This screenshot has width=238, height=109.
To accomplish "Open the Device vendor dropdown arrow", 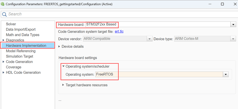I will [149, 39].
